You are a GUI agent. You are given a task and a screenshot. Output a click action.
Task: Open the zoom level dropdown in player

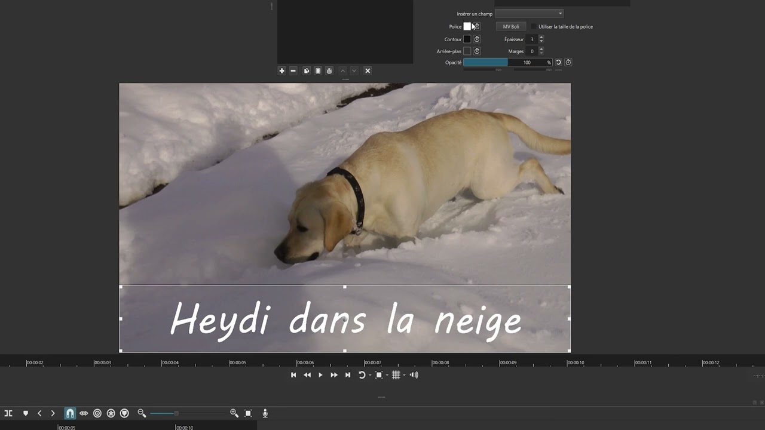pyautogui.click(x=387, y=375)
